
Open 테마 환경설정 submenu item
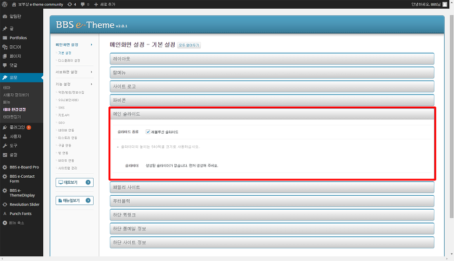point(15,109)
